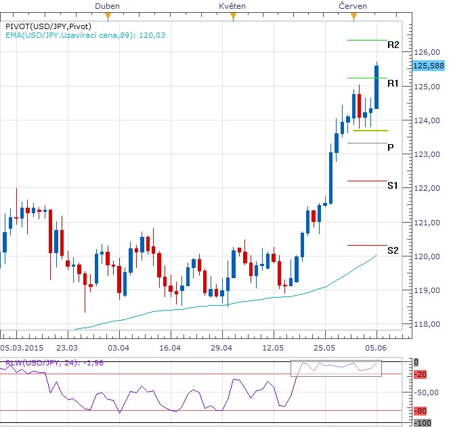Click the Duben month label text

click(107, 6)
